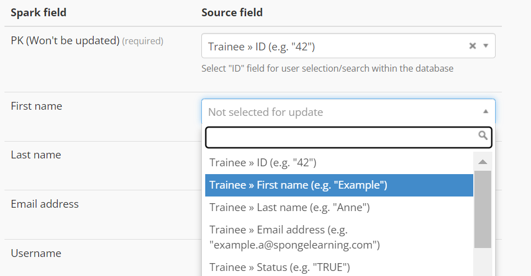Image resolution: width=531 pixels, height=276 pixels.
Task: Open the PK Trainee ID combo box
Action: point(348,46)
